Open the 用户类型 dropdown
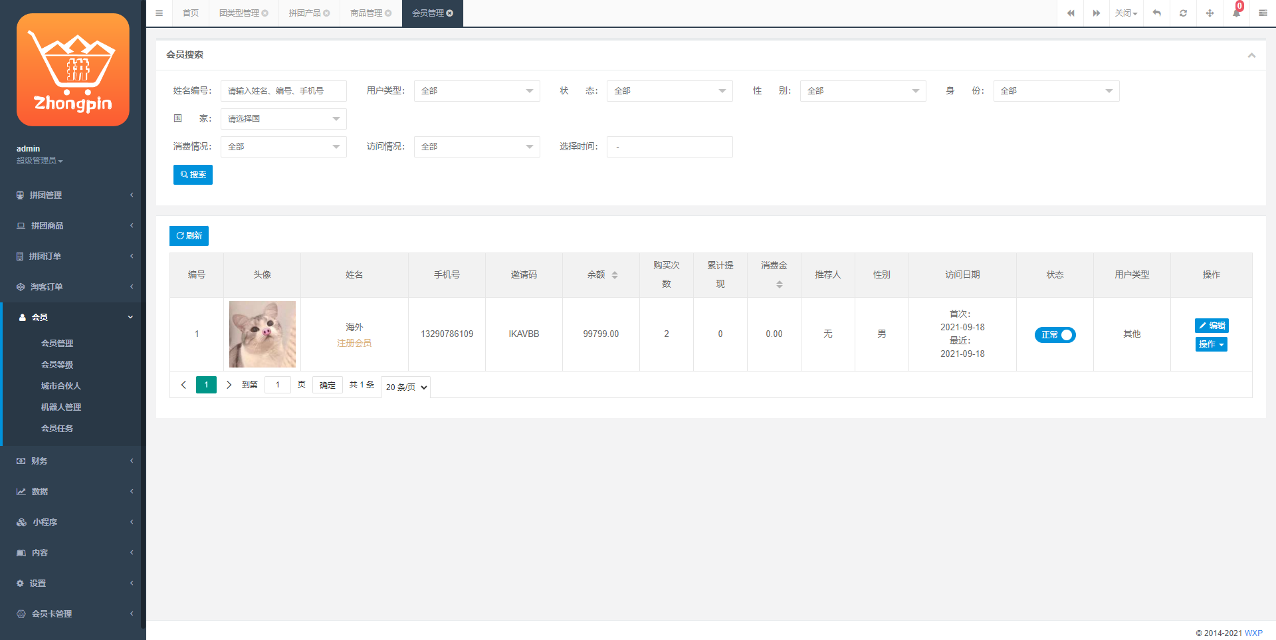The width and height of the screenshot is (1276, 640). coord(477,91)
